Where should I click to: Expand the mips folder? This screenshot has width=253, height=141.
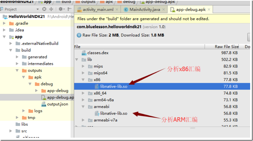click(83, 66)
